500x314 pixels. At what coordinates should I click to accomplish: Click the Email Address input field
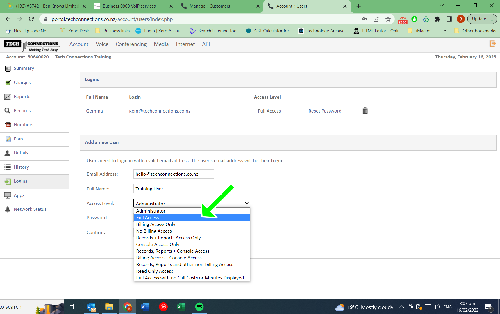[x=174, y=174]
